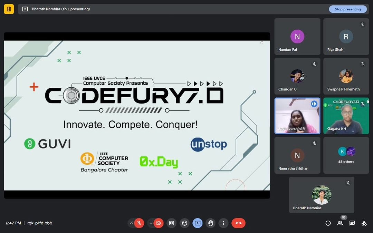Open the meeting details info icon
Image resolution: width=373 pixels, height=233 pixels.
[x=328, y=223]
